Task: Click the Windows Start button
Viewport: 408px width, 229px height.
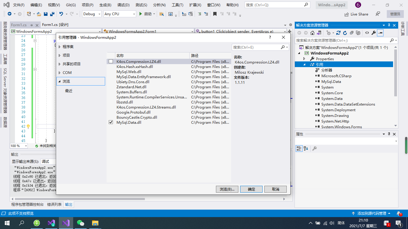Action: pos(7,223)
